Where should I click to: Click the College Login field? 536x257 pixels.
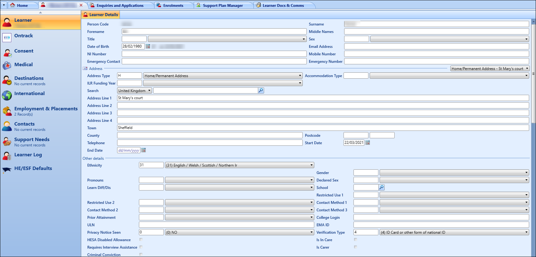coord(441,217)
